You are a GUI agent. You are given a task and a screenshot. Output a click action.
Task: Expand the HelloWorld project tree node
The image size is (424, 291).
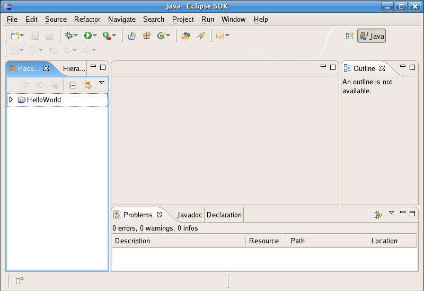(x=11, y=100)
